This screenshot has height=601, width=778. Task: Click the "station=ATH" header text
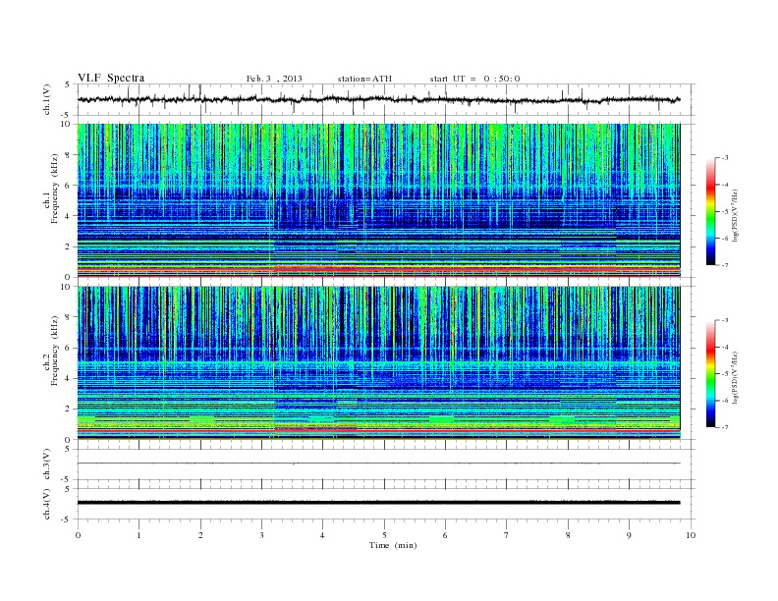[364, 79]
